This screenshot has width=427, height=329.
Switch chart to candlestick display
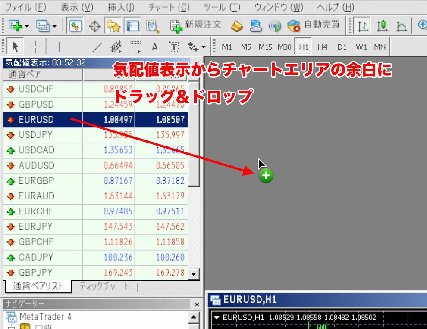click(382, 26)
